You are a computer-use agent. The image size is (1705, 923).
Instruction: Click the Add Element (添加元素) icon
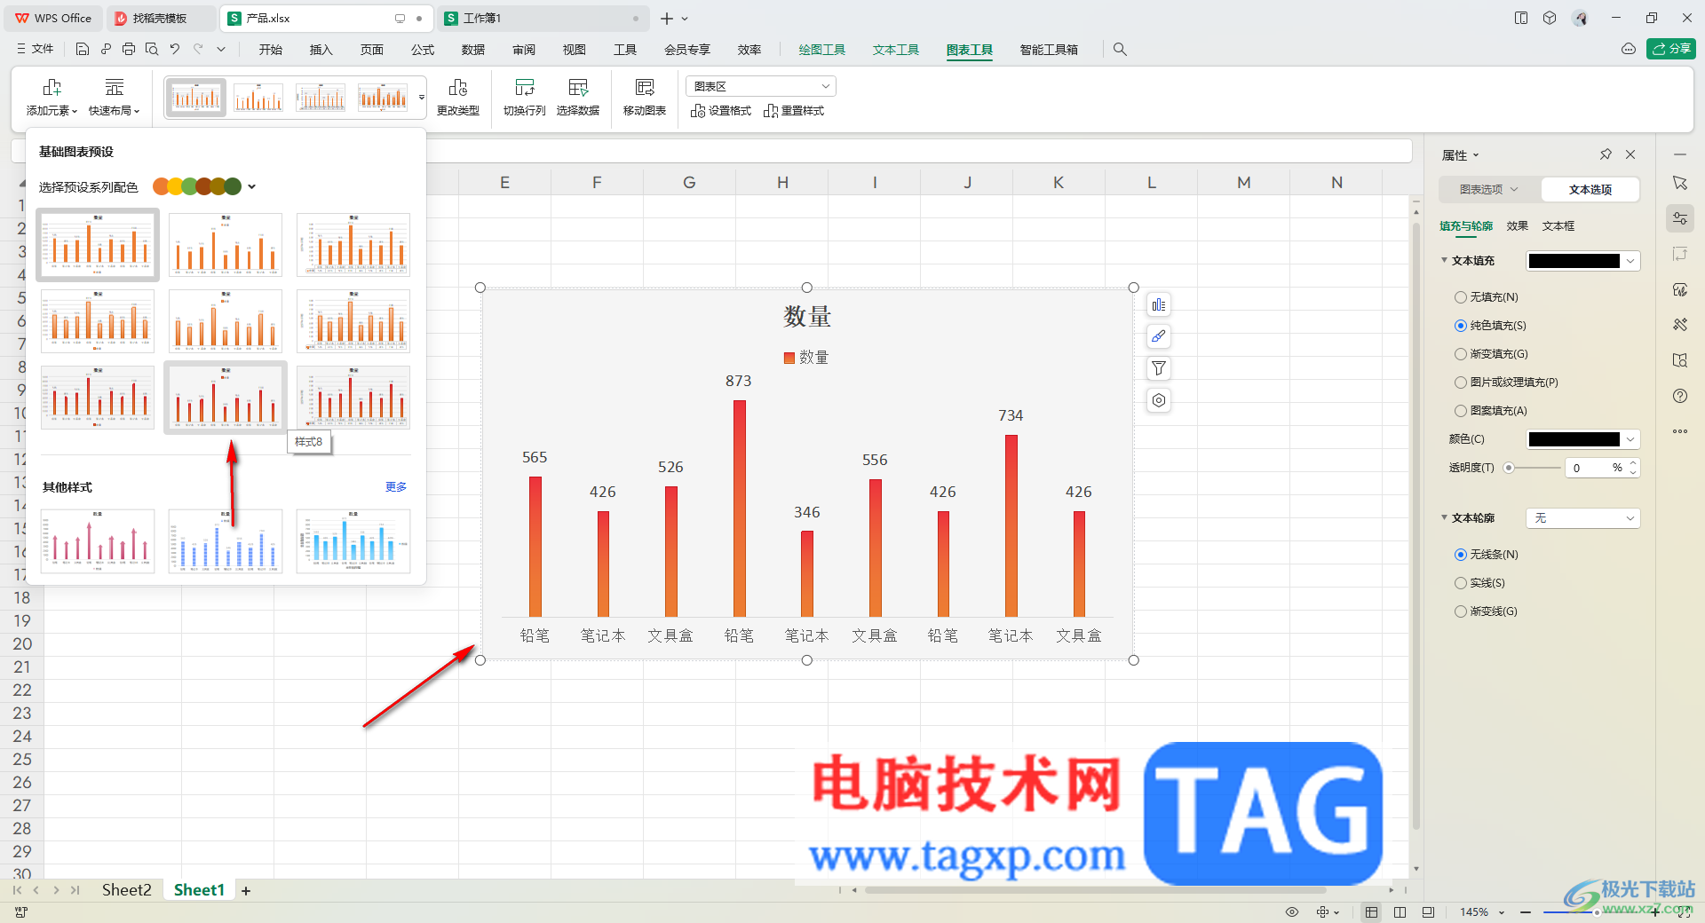pos(52,87)
